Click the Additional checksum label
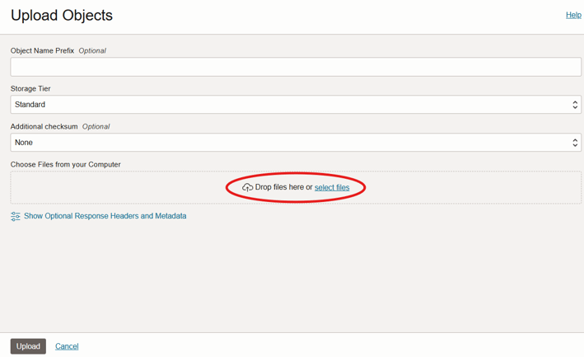 click(x=44, y=126)
